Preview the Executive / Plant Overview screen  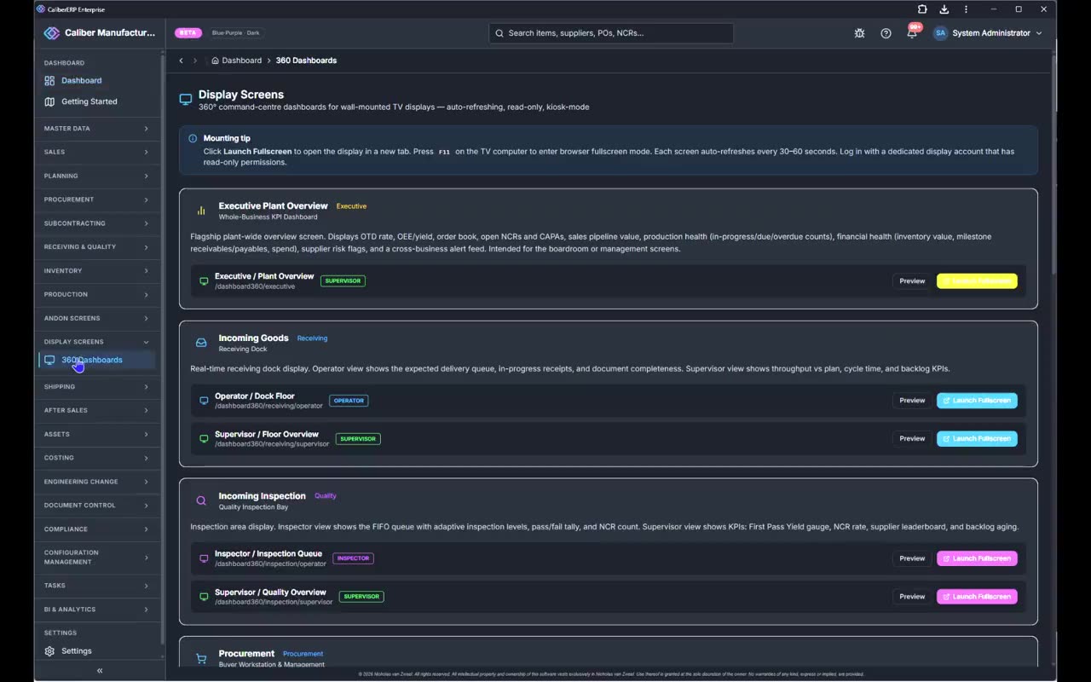click(x=912, y=281)
